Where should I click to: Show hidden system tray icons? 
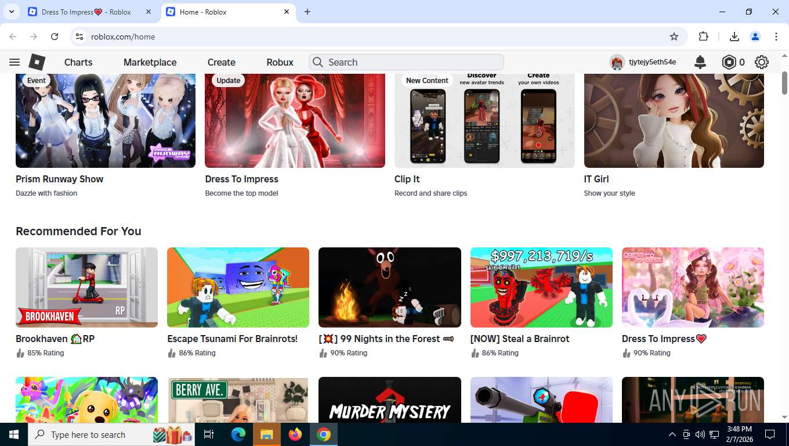[672, 434]
